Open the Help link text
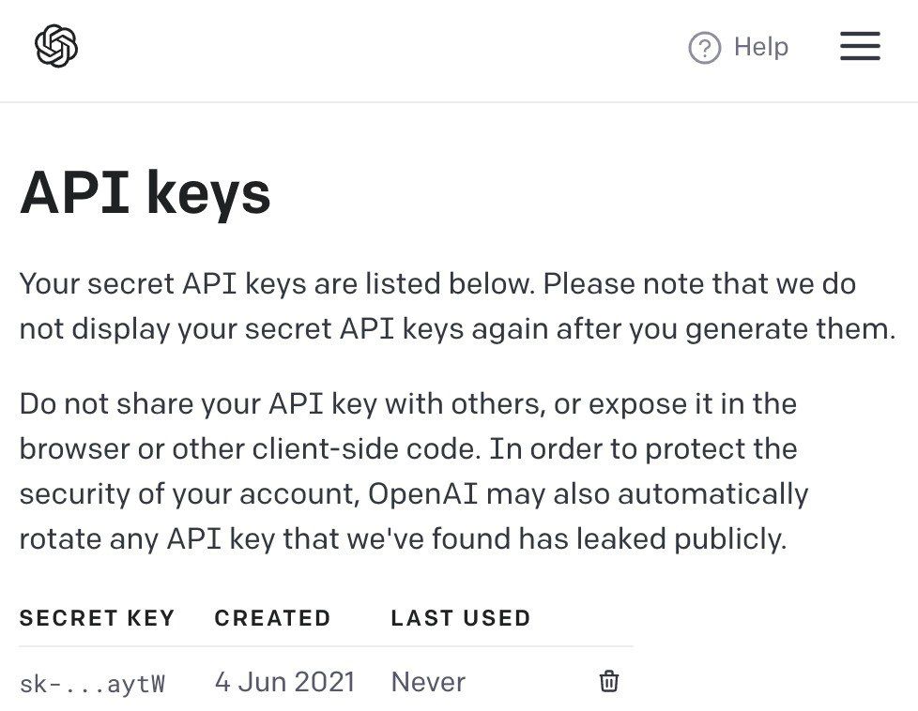 coord(760,47)
